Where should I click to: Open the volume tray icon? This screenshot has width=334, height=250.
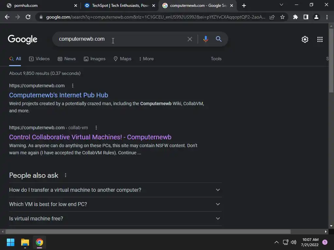(294, 242)
